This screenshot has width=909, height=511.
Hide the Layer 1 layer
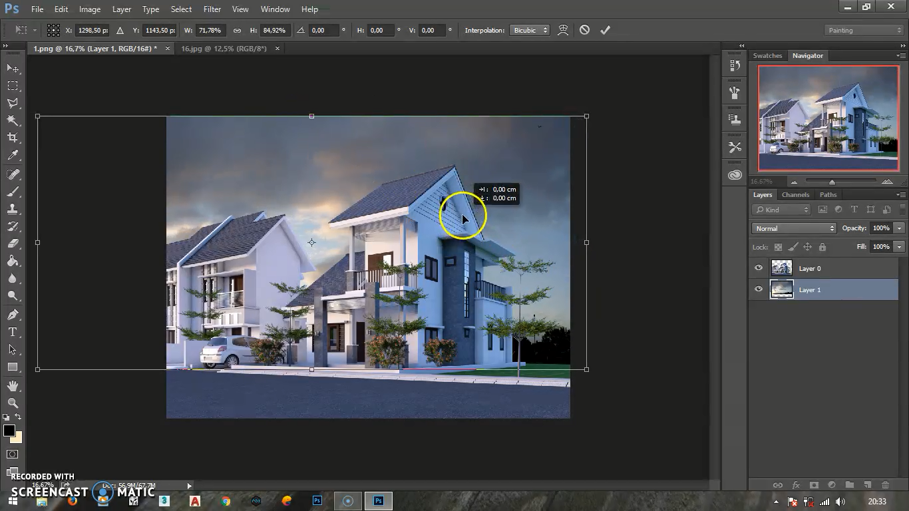point(758,289)
